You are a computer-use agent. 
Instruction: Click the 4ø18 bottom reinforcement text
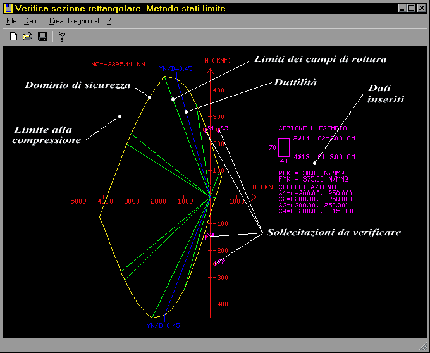click(x=301, y=157)
